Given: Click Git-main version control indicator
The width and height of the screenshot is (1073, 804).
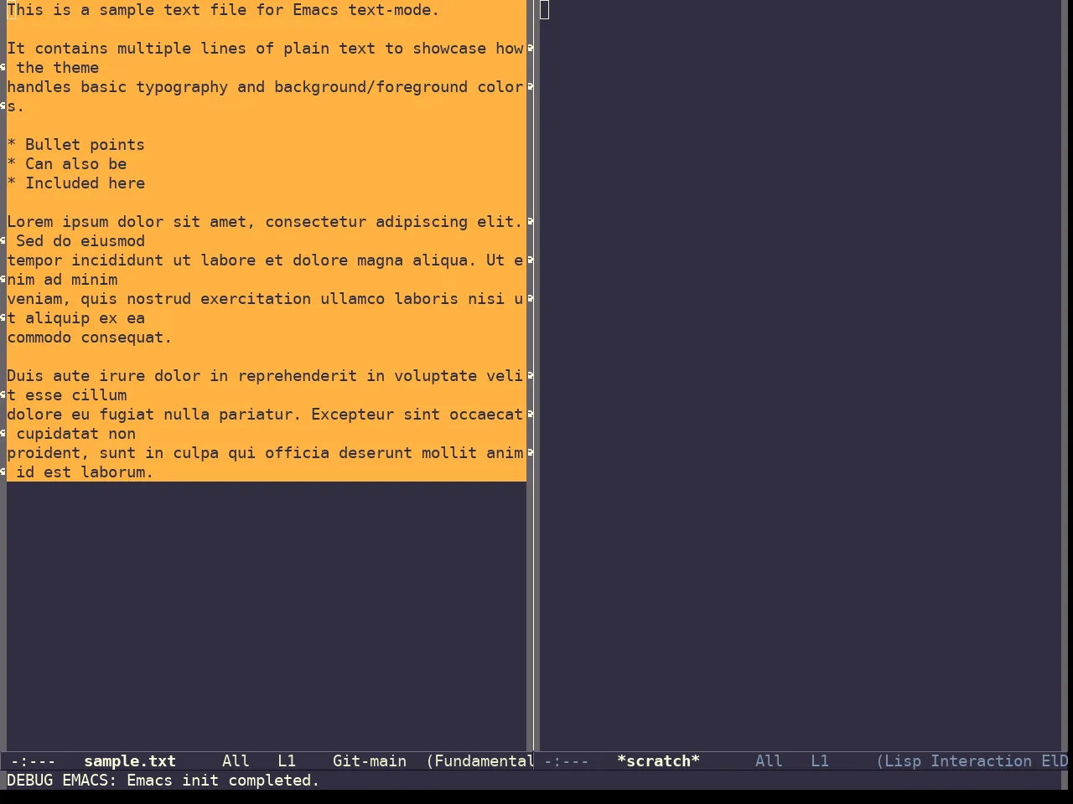Looking at the screenshot, I should click(x=370, y=761).
